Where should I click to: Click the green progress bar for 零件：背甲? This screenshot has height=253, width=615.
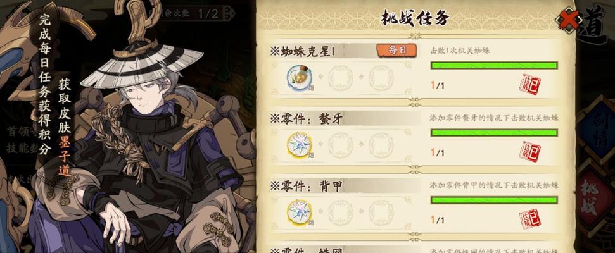tap(494, 200)
